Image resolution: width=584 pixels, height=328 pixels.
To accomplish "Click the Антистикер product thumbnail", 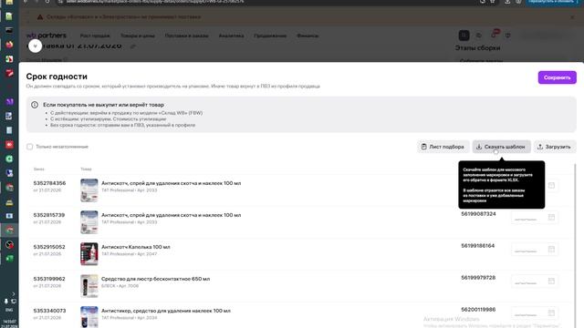I will click(89, 317).
